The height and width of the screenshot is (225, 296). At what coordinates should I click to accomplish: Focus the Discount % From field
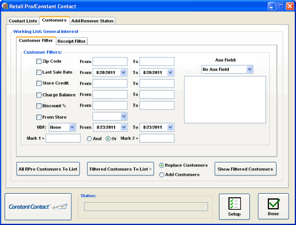coord(110,105)
